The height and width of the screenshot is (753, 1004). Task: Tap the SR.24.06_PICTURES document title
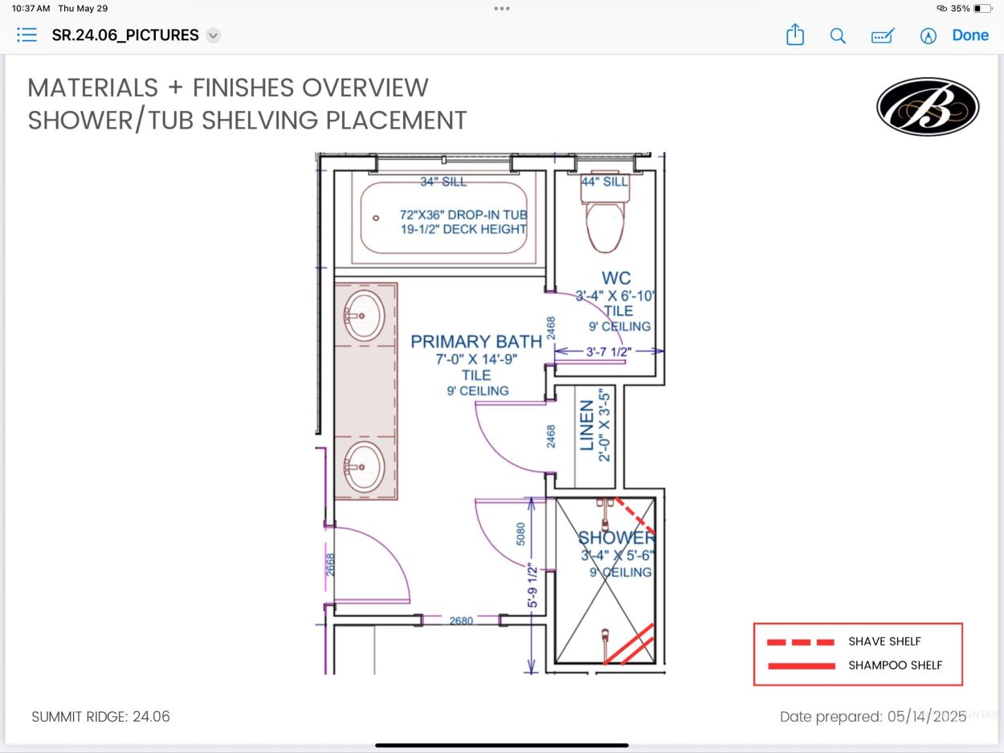(x=125, y=35)
